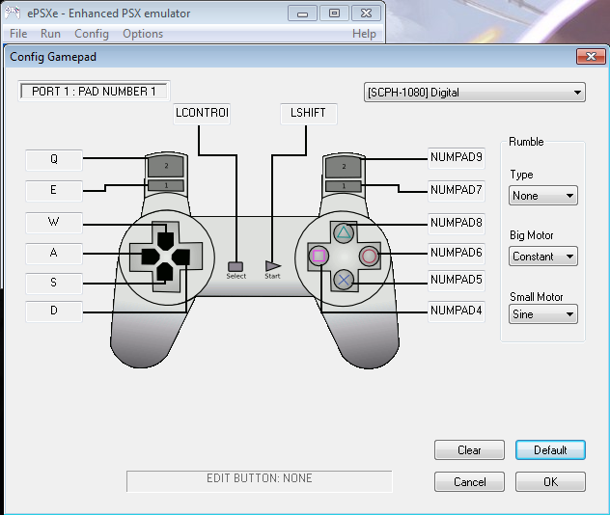Open the Config menu

(x=92, y=34)
